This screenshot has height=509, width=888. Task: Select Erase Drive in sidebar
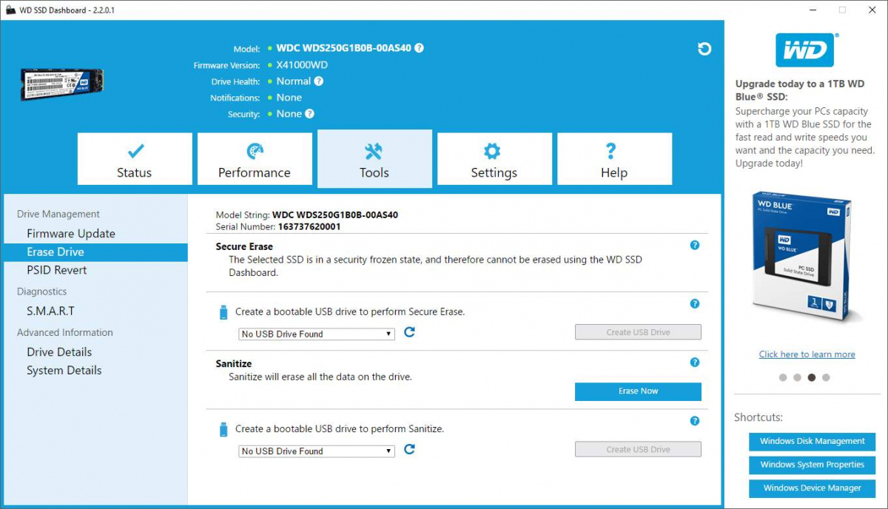click(x=95, y=252)
